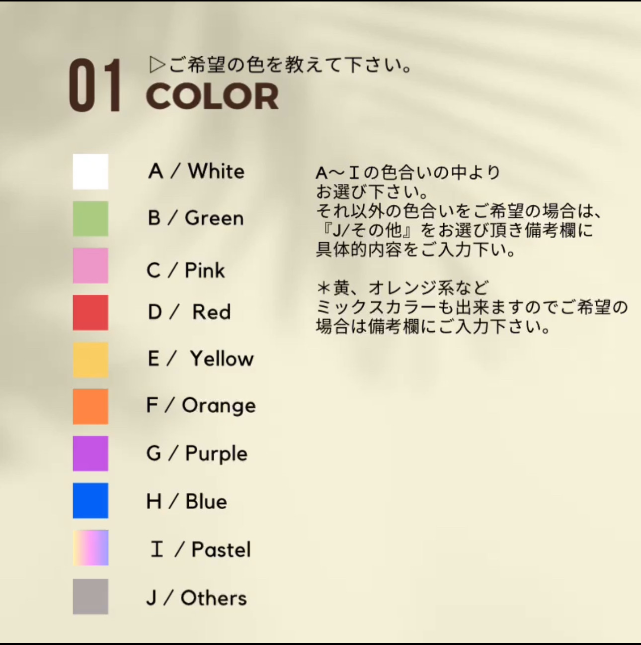Click the "J / Others" label

pos(196,598)
